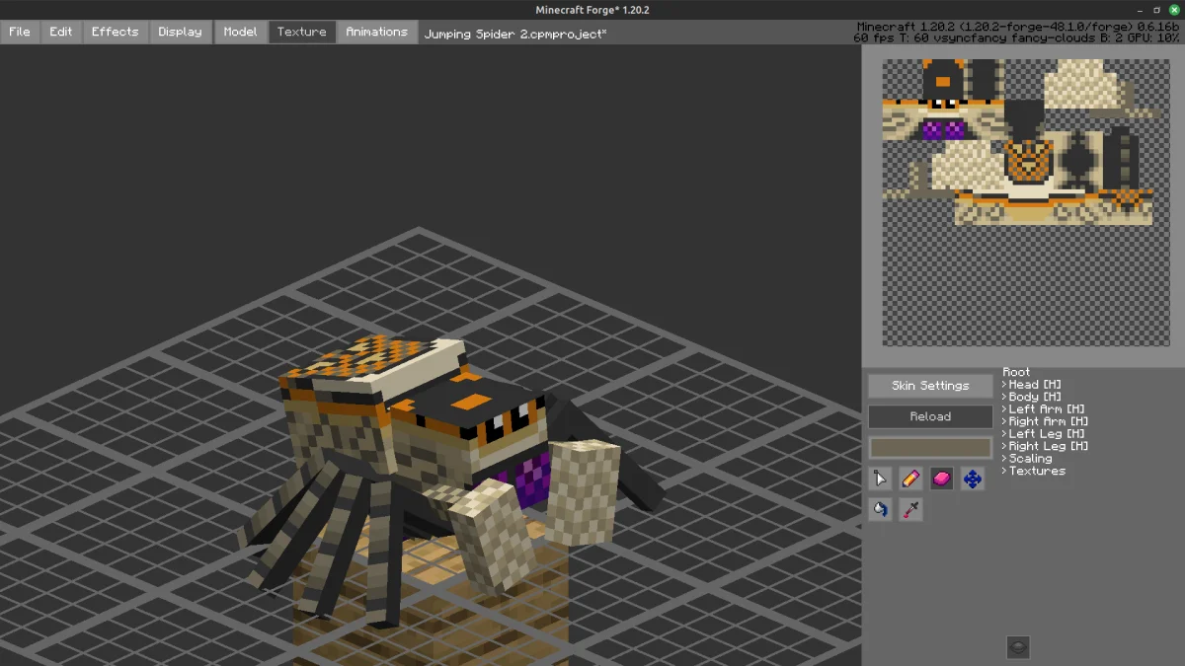Open the Edit menu

[x=61, y=32]
